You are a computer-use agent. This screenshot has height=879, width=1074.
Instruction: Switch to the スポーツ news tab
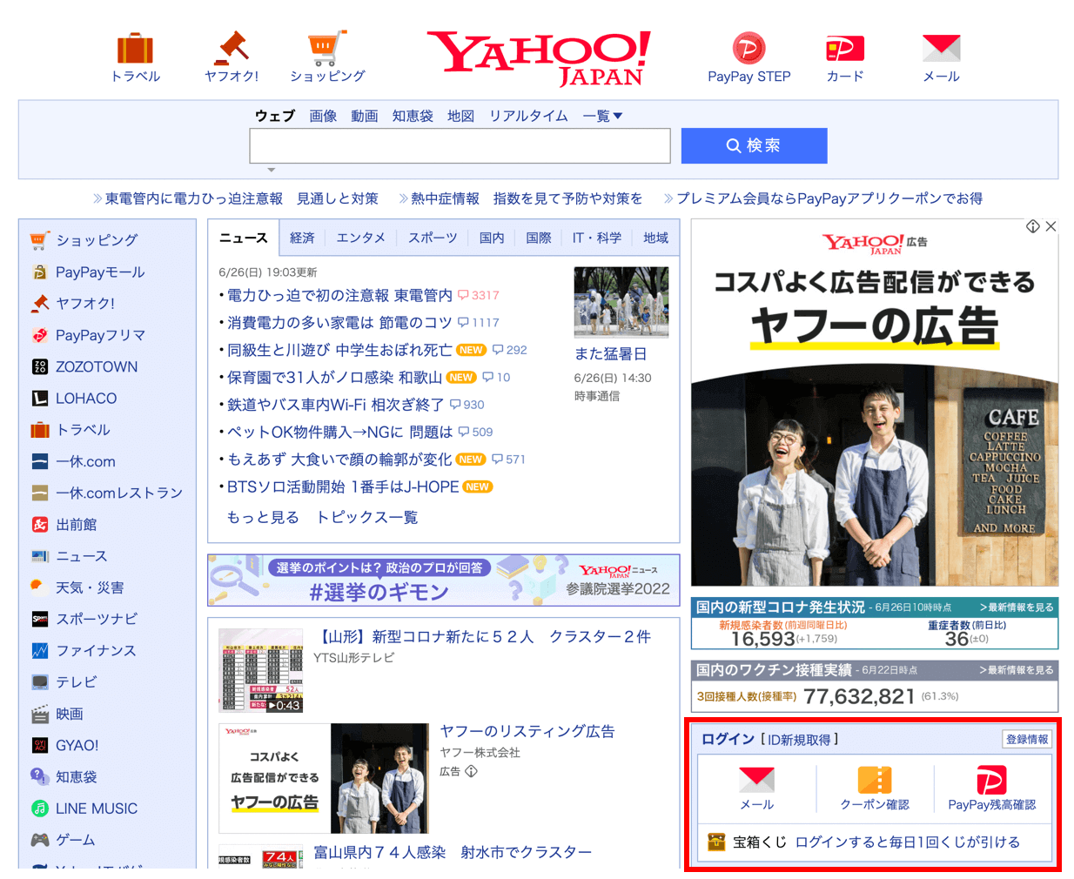[x=433, y=238]
